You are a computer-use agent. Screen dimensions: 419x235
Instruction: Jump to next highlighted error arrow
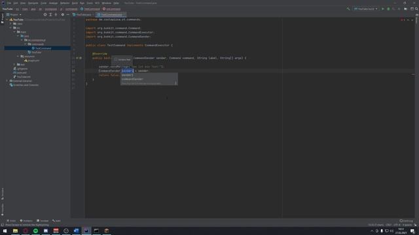click(412, 20)
